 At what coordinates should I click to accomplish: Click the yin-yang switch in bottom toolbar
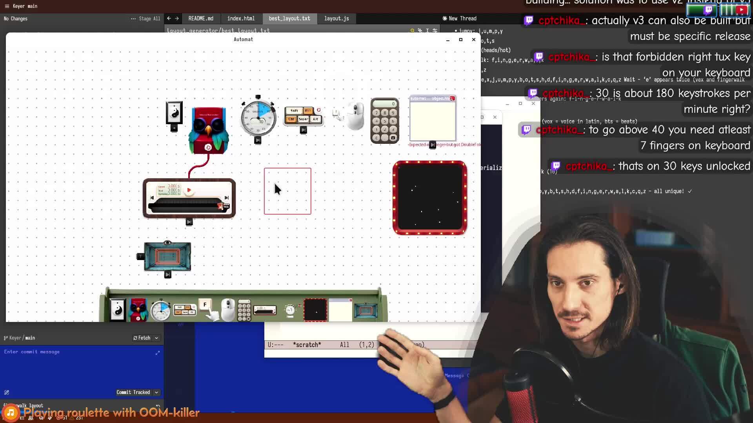click(x=117, y=310)
